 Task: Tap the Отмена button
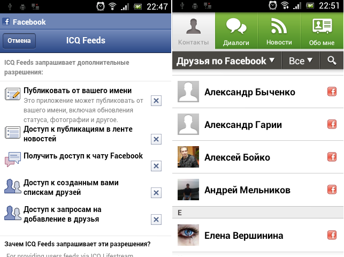click(19, 41)
